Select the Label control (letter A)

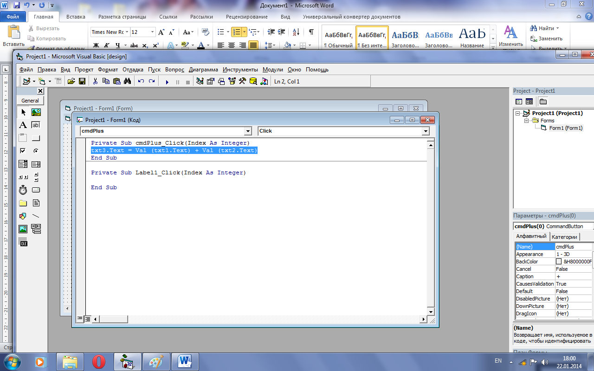pyautogui.click(x=23, y=125)
